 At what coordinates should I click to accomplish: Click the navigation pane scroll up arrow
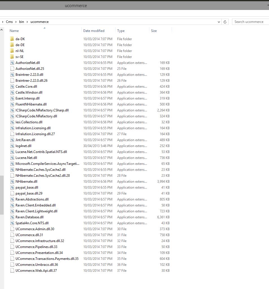click(2, 30)
